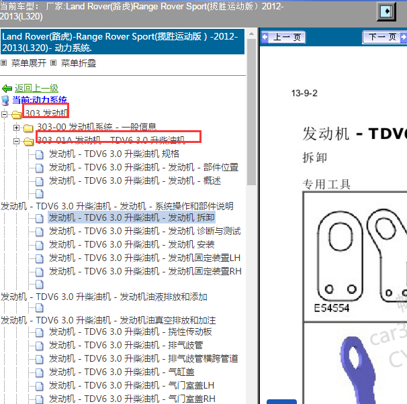Collapse the 303 发动机 tree node
Screen dimensions: 407x404
click(x=4, y=114)
